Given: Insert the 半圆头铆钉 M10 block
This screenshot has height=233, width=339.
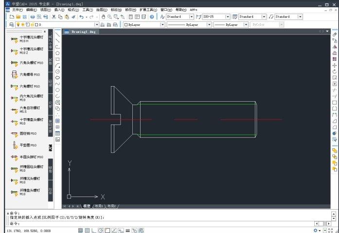Looking at the screenshot, I should 27,157.
